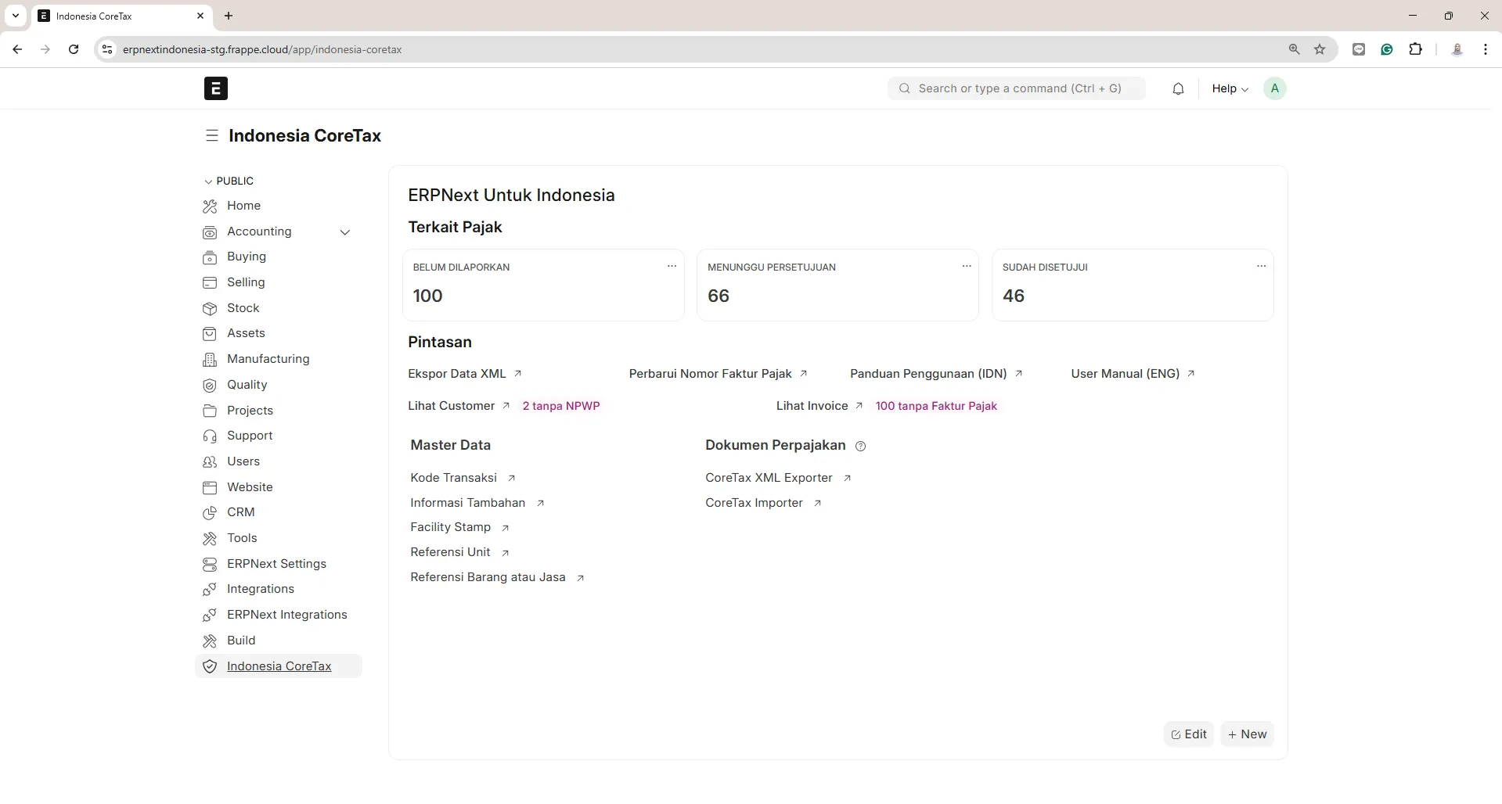The height and width of the screenshot is (804, 1502).
Task: Open the Help dropdown menu
Action: (x=1230, y=88)
